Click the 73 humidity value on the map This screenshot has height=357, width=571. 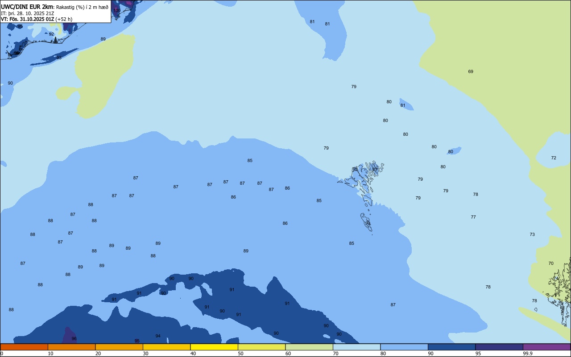pos(532,235)
